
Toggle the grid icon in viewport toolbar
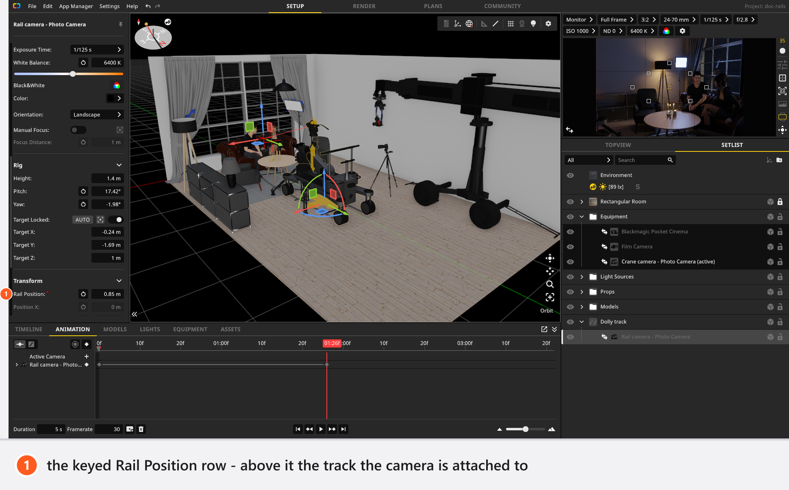coord(511,24)
